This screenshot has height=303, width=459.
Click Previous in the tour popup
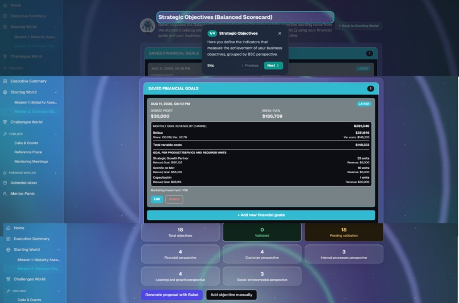(x=249, y=65)
